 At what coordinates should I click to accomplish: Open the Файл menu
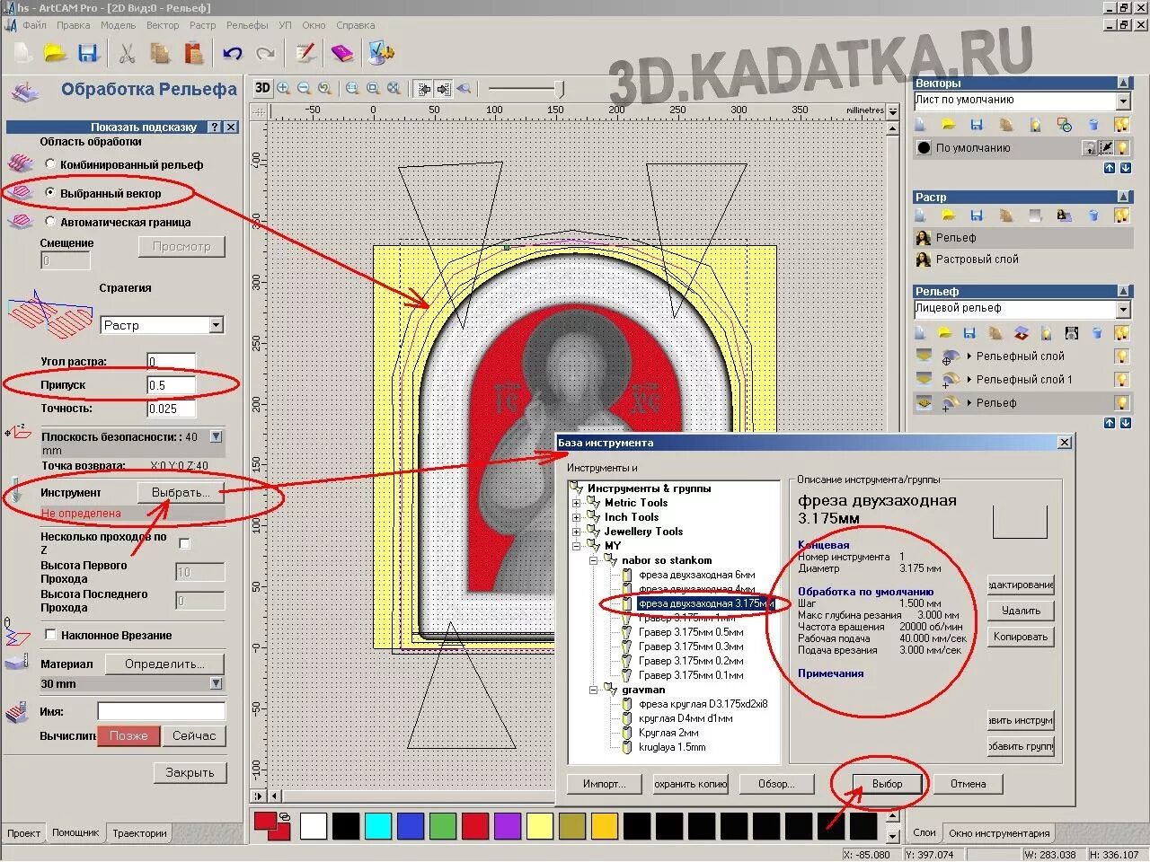tap(34, 25)
